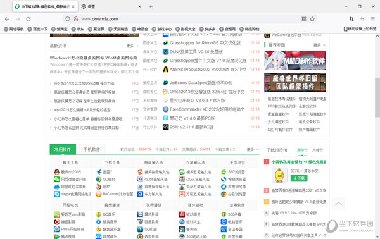This screenshot has width=380, height=239.
Task: Click the JetBrains DataSpell icon
Action: pos(165,83)
